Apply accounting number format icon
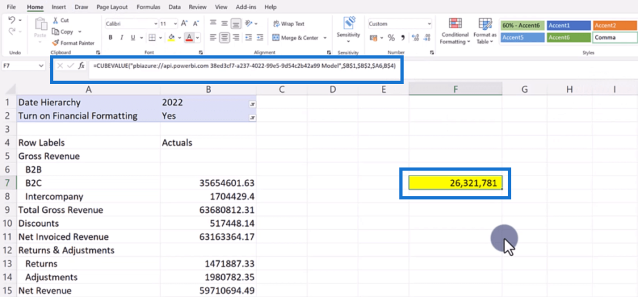The width and height of the screenshot is (638, 297). point(374,38)
